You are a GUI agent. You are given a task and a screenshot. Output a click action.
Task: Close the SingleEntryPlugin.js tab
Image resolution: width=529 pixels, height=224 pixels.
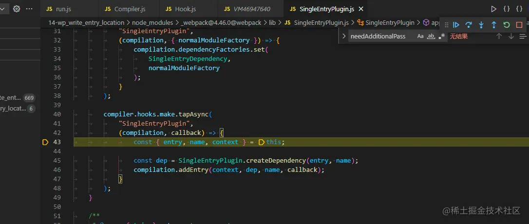pos(361,9)
